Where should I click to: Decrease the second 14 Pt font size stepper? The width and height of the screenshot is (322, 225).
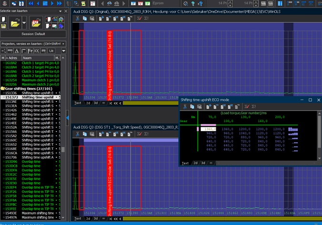[x=256, y=5]
